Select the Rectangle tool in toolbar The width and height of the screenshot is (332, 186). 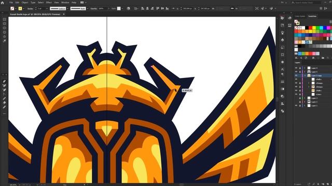5,20
